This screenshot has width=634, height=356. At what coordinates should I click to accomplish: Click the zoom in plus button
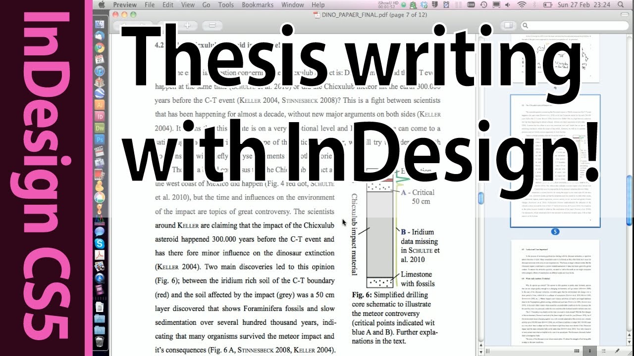pyautogui.click(x=188, y=25)
